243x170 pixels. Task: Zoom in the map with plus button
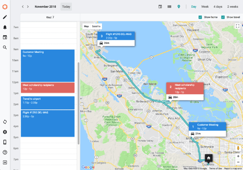(x=238, y=156)
